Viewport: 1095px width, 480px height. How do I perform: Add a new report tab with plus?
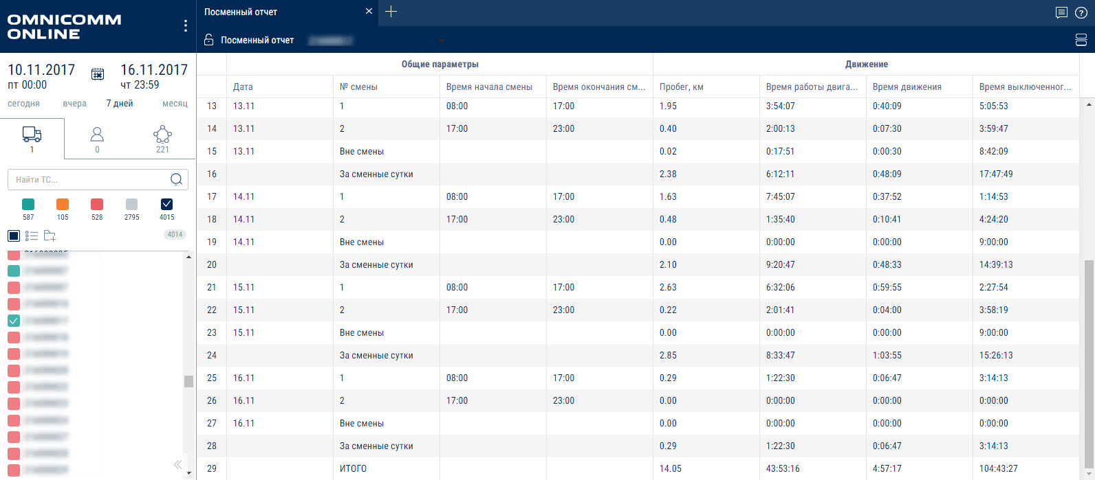391,12
